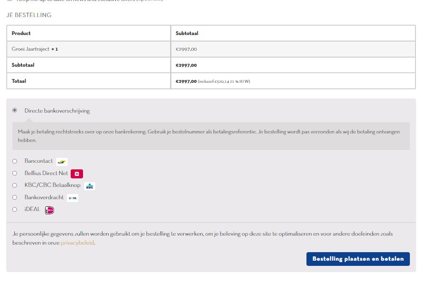Tick the news and offers checkbox
This screenshot has width=426, height=290.
tap(9, 1)
